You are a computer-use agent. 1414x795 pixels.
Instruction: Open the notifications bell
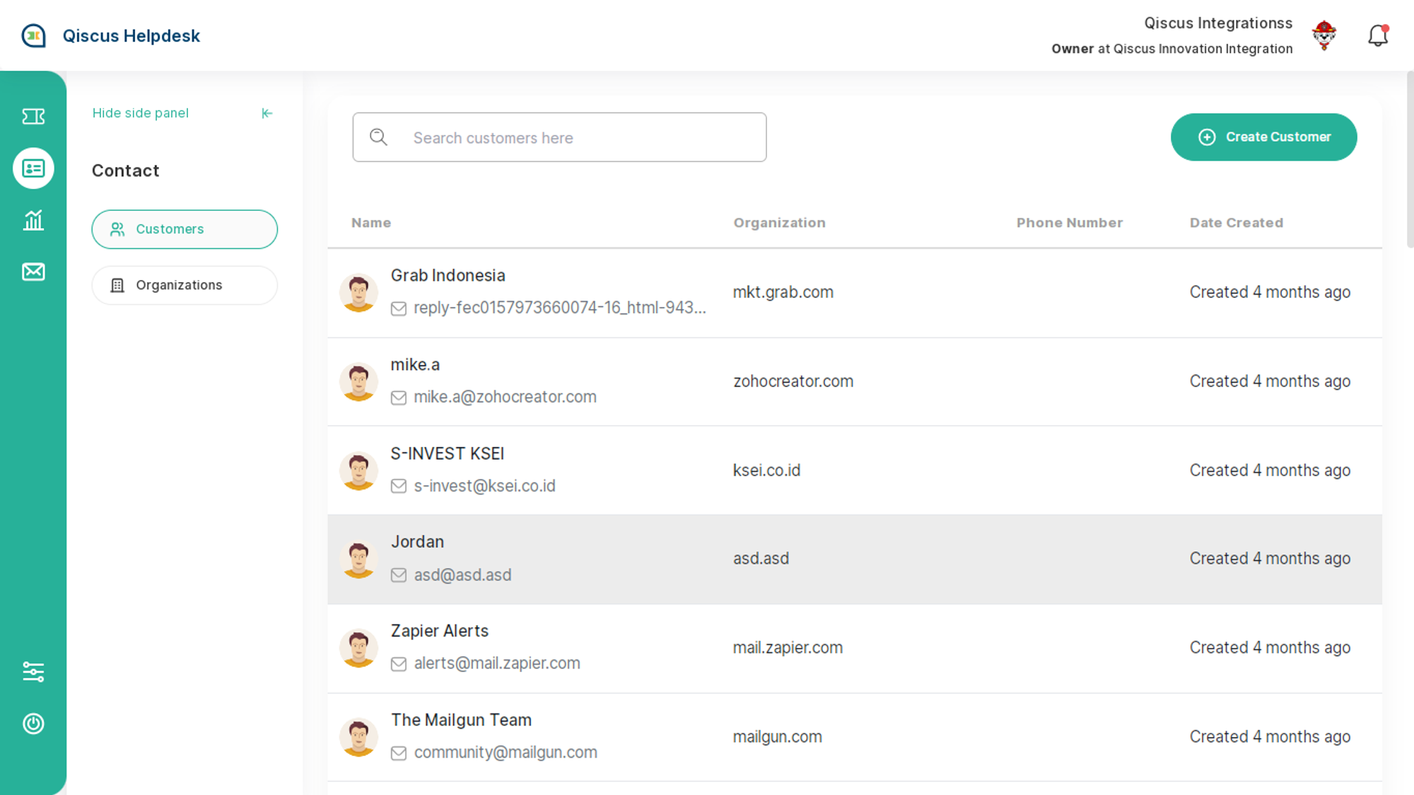coord(1378,35)
